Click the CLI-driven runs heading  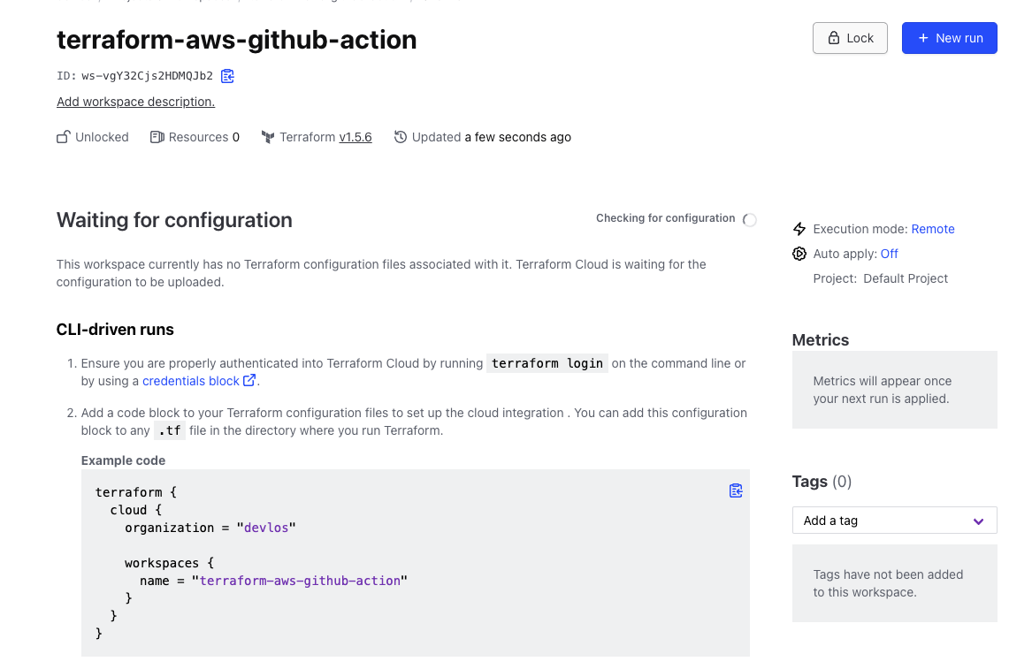(115, 330)
